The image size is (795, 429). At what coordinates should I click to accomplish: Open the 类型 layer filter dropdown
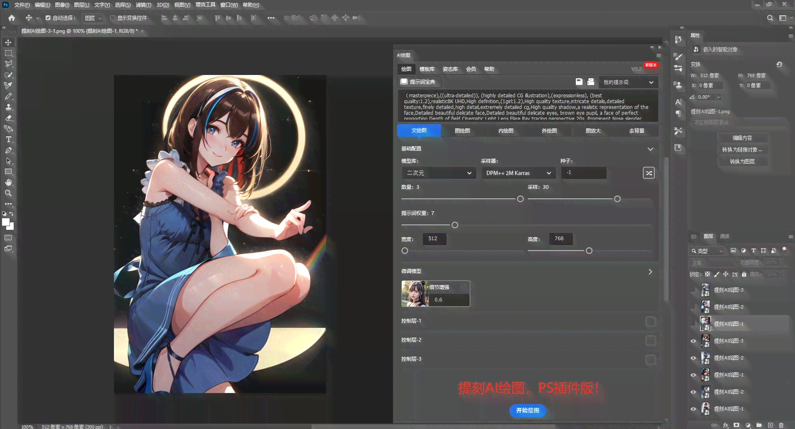tap(707, 251)
